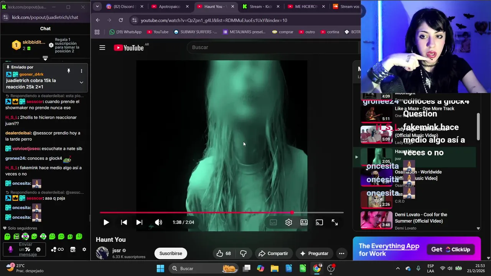The height and width of the screenshot is (276, 491).
Task: Activate the microphone icon in Kick chat input
Action: [10, 249]
